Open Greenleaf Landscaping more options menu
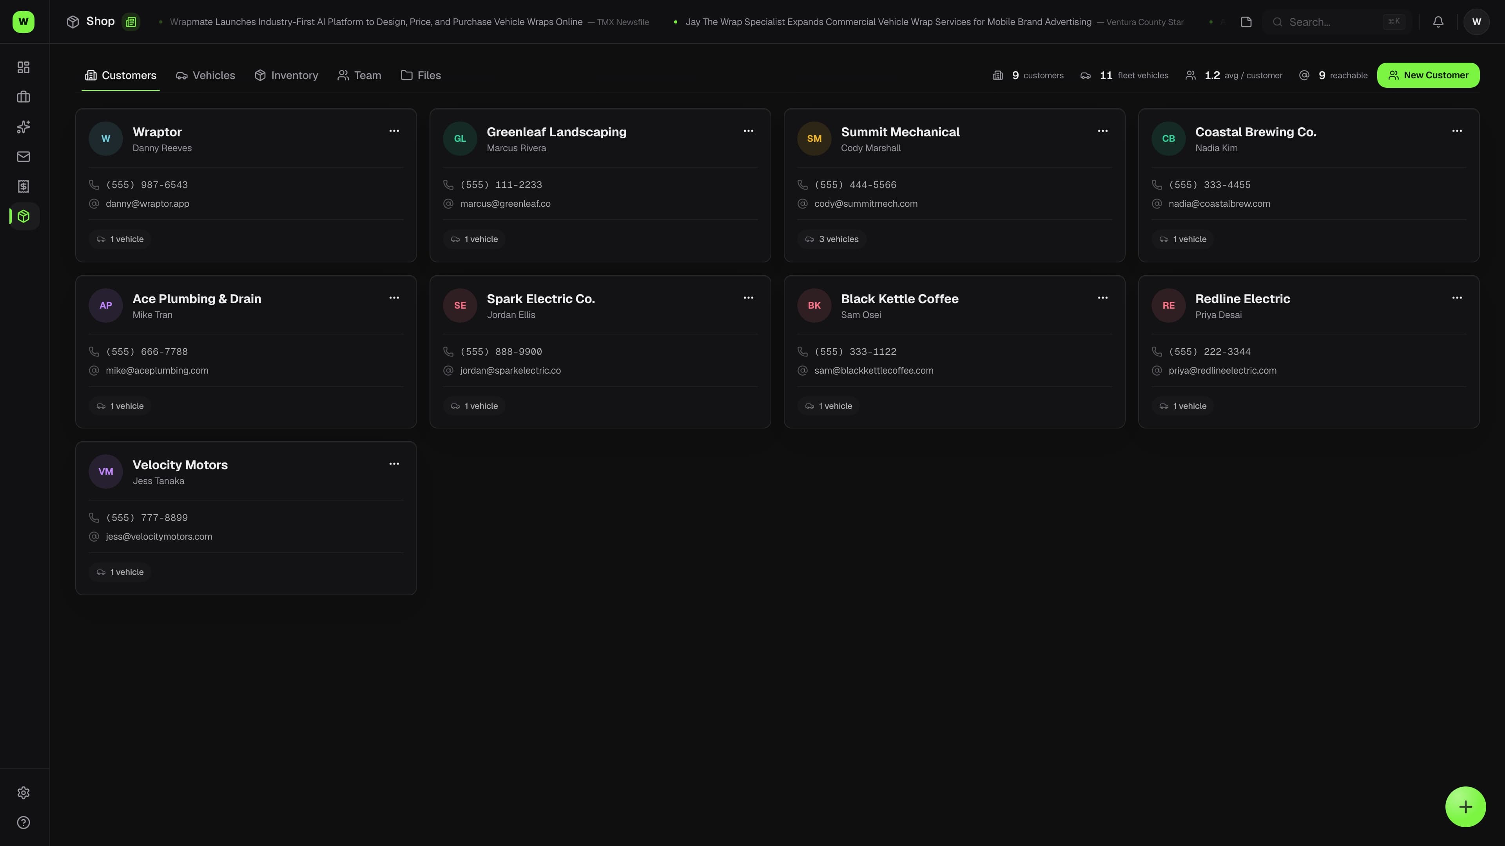1505x846 pixels. [749, 131]
